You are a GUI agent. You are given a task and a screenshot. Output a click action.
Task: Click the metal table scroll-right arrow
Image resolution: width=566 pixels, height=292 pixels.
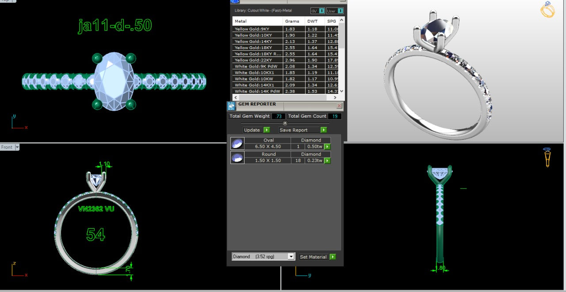335,97
